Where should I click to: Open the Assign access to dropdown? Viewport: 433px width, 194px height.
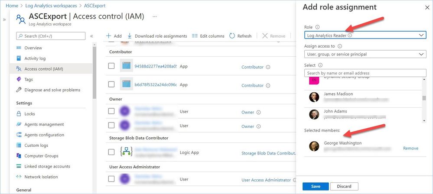pos(365,54)
